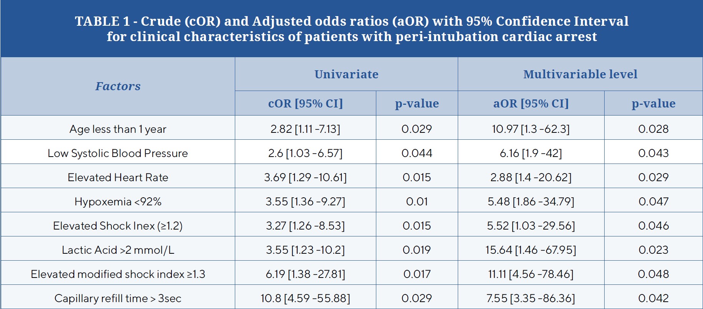Select the Elevated Shock Inex (≥1.2) cell
Screen dimensions: 703x309
click(x=118, y=226)
